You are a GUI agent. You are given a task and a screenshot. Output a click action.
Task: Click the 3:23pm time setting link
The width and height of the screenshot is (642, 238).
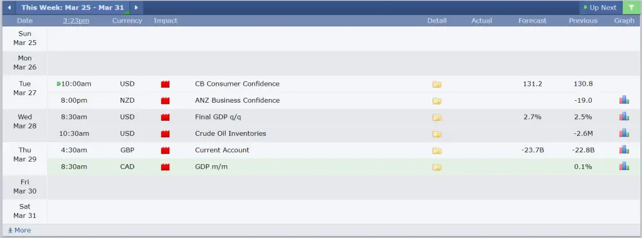[76, 21]
